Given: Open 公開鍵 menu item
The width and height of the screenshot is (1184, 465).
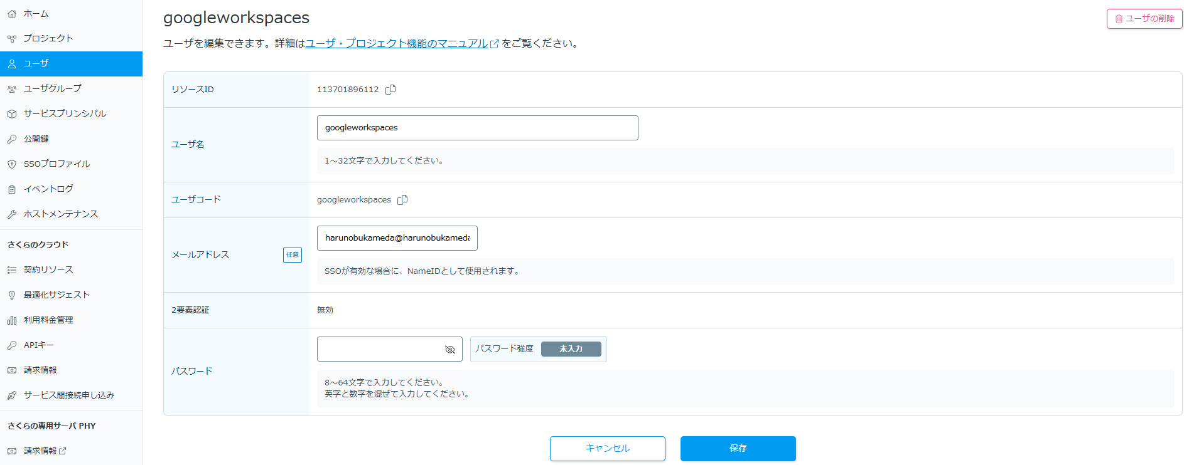Looking at the screenshot, I should [71, 139].
